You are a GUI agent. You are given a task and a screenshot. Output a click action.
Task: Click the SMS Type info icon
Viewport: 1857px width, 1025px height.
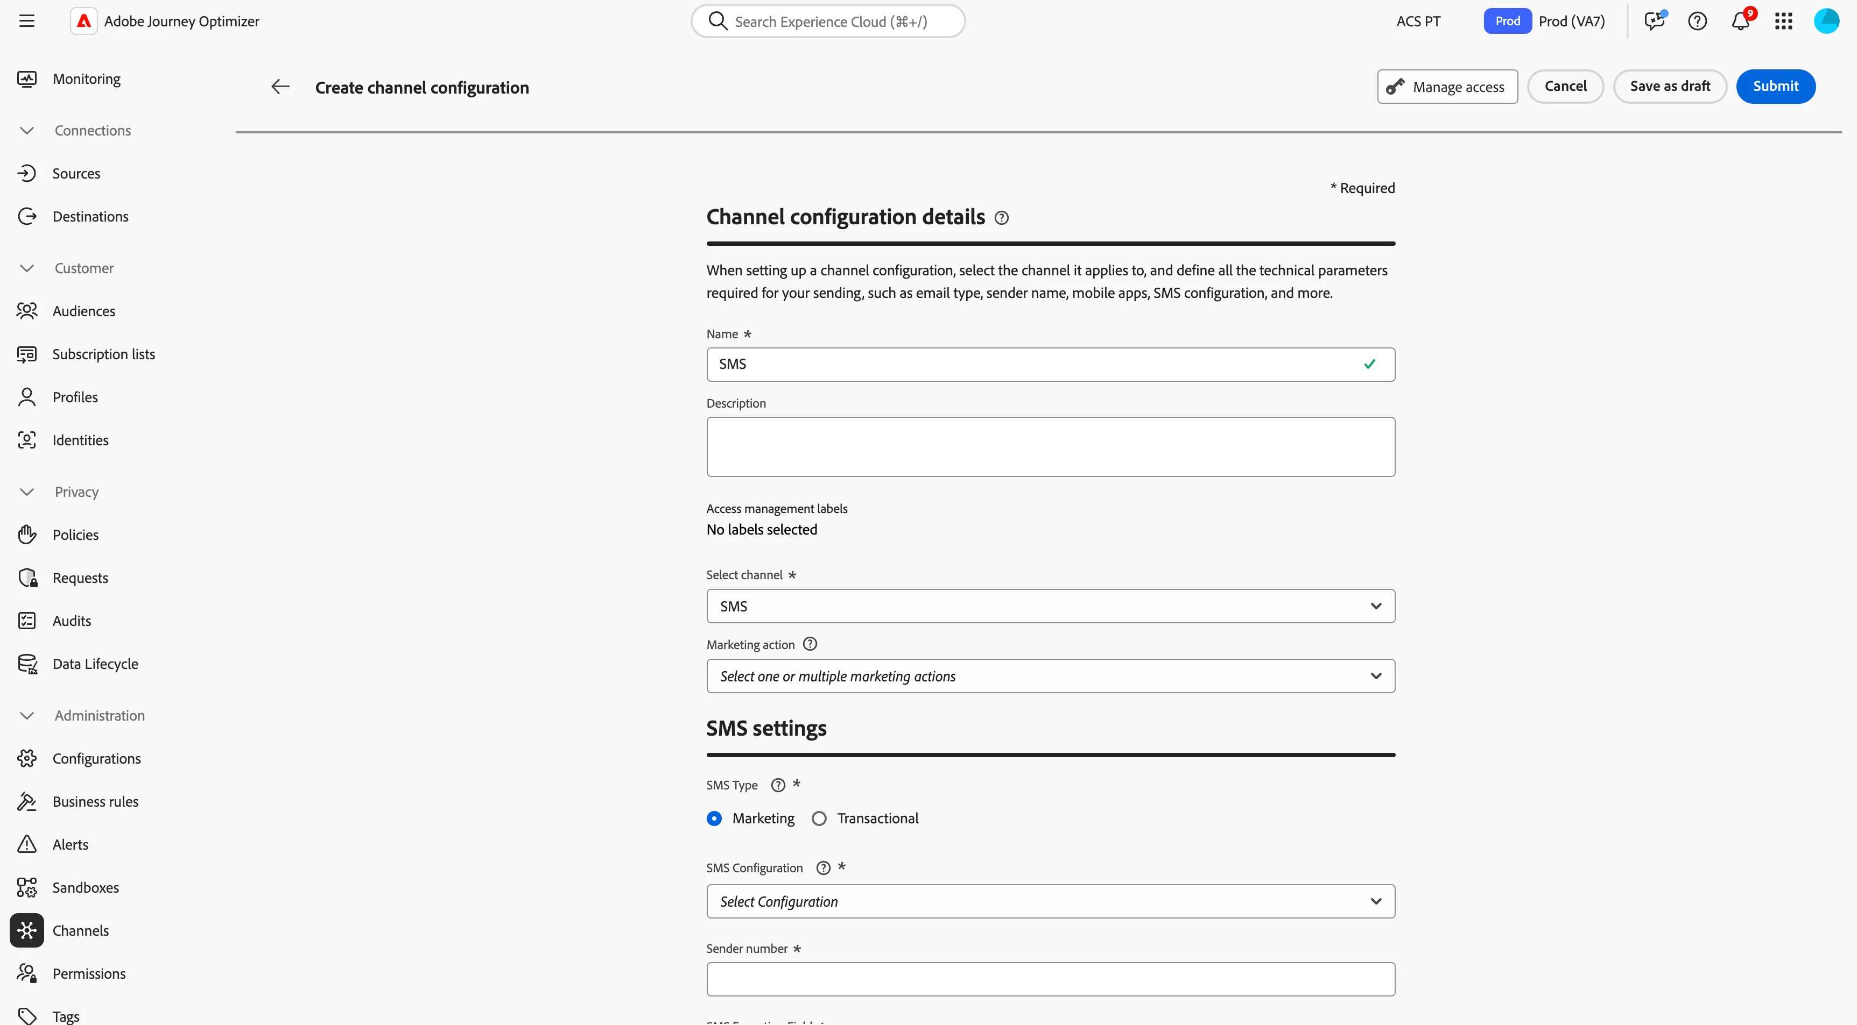pyautogui.click(x=777, y=785)
